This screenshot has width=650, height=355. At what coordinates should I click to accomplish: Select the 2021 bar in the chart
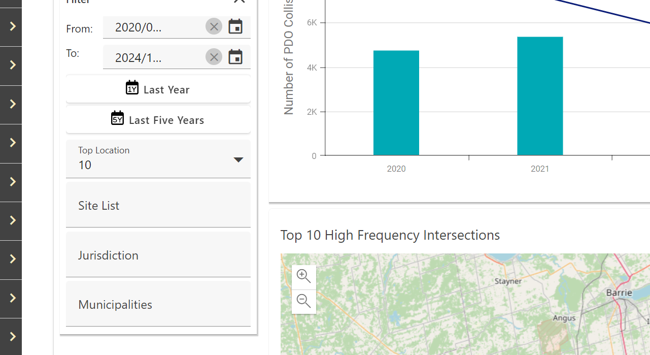pyautogui.click(x=540, y=96)
